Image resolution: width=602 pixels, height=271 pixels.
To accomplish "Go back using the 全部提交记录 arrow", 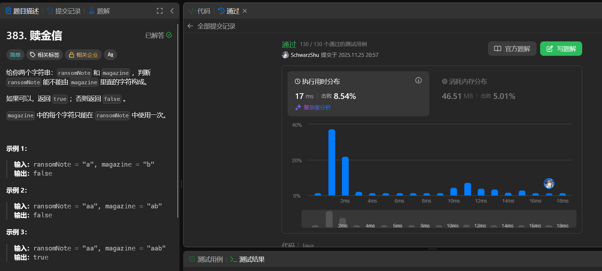I will (x=190, y=26).
